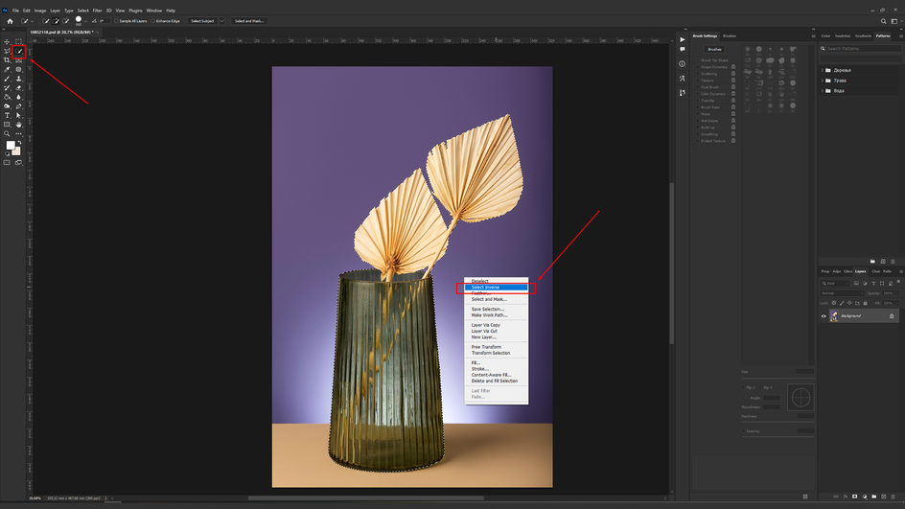Select the Rectangular Marquee tool
905x509 pixels.
coord(18,41)
